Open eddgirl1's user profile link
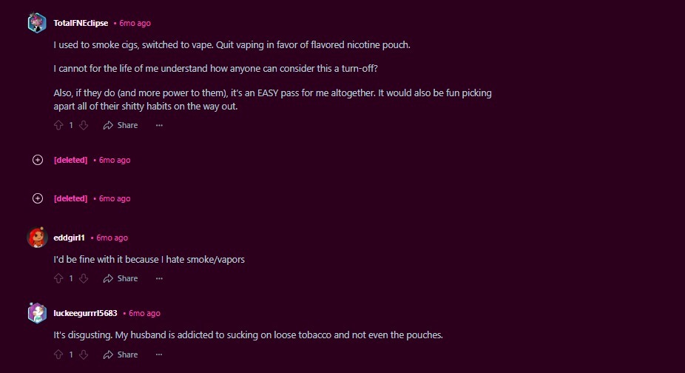 pyautogui.click(x=70, y=238)
